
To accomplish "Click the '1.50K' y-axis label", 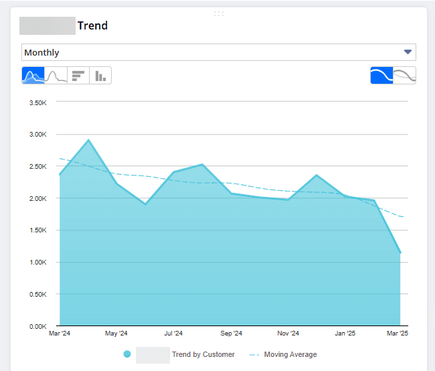I will (x=38, y=230).
